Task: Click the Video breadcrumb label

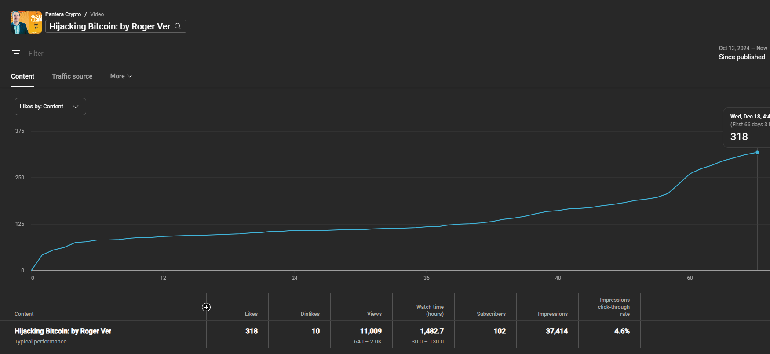Action: tap(97, 14)
